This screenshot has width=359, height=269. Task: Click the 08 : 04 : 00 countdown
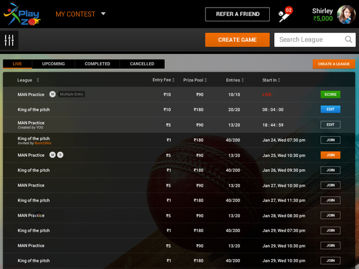pyautogui.click(x=273, y=109)
